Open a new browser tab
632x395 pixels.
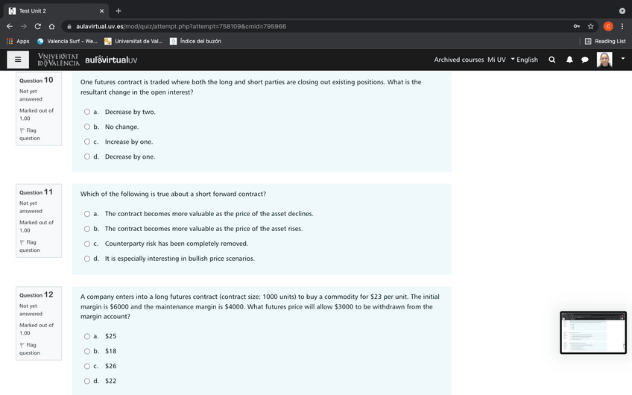click(118, 10)
